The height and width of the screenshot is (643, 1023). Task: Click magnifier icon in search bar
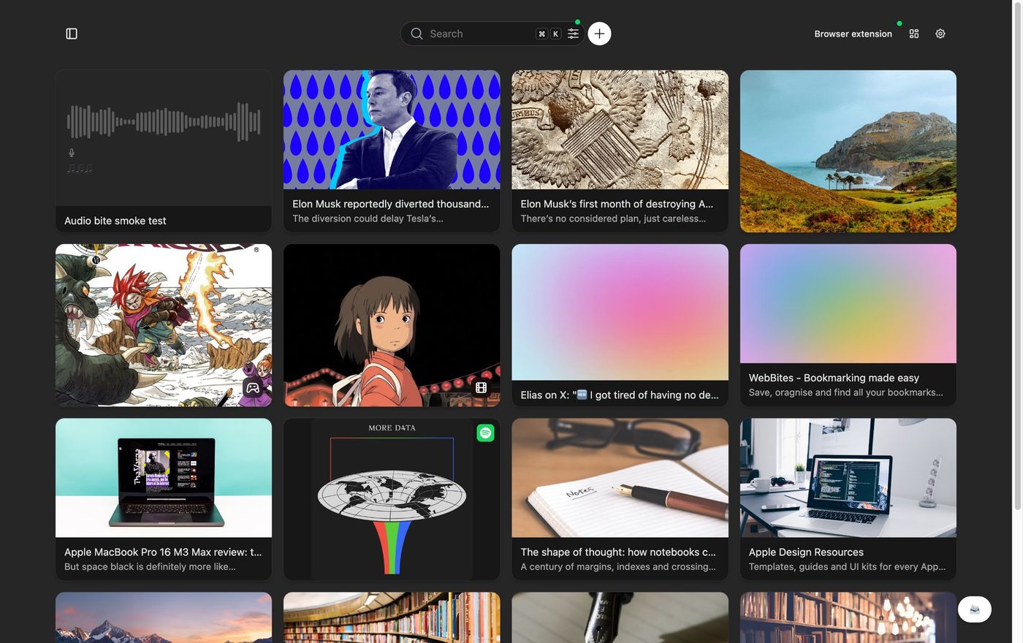(417, 34)
